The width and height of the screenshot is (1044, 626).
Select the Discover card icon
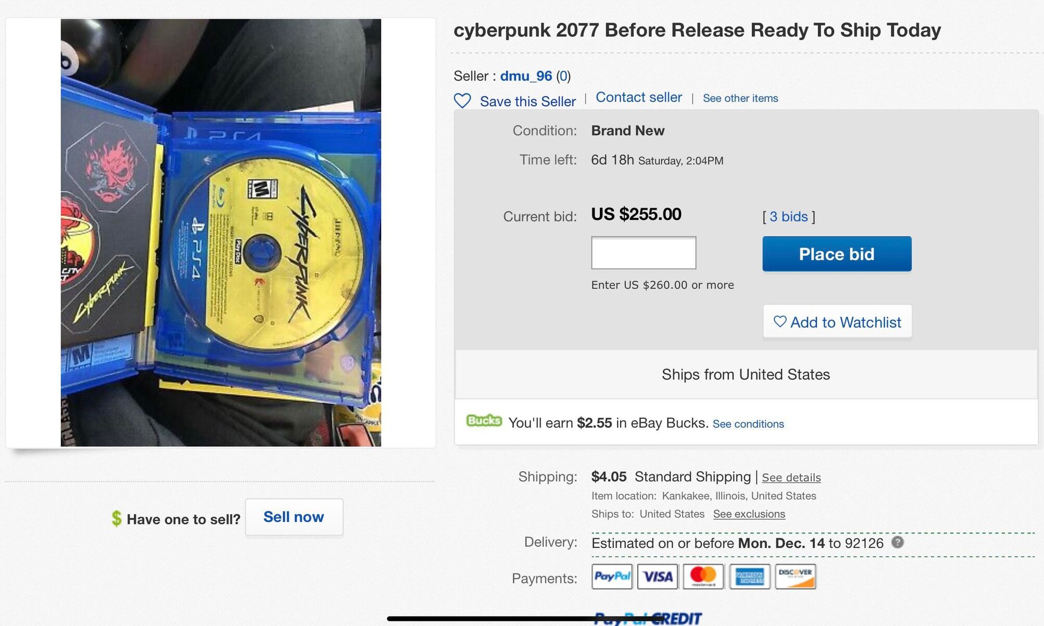click(x=795, y=577)
